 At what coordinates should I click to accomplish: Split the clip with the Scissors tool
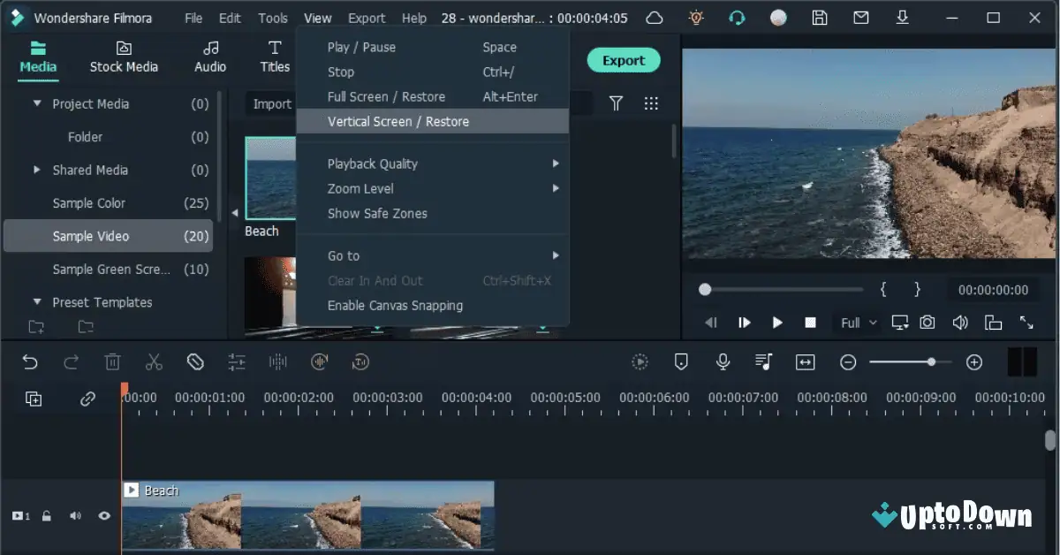[x=153, y=361]
